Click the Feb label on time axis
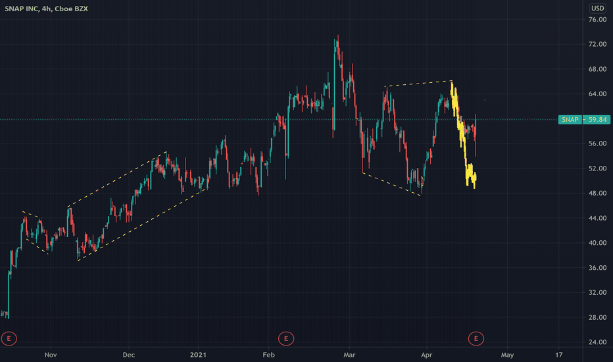The width and height of the screenshot is (613, 362). point(268,355)
